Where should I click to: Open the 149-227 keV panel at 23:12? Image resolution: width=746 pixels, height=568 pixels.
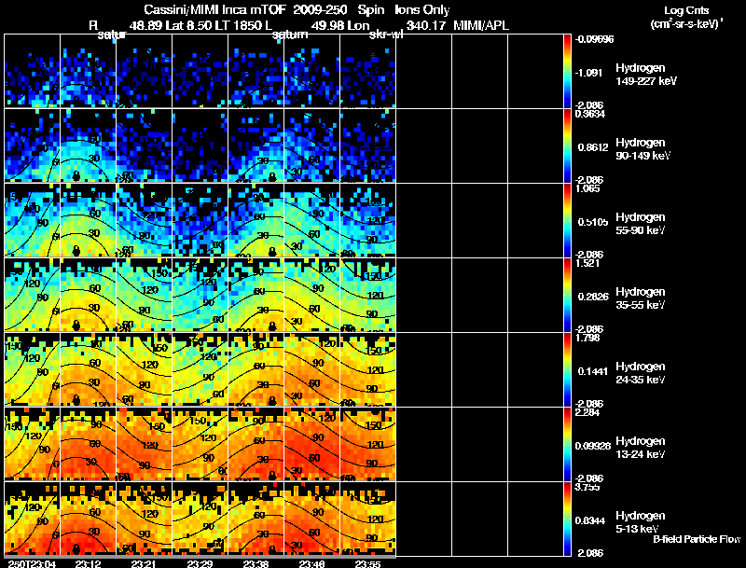(x=88, y=71)
